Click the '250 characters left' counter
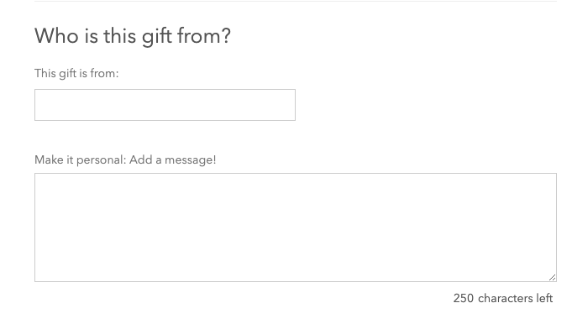Image resolution: width=572 pixels, height=324 pixels. point(503,299)
